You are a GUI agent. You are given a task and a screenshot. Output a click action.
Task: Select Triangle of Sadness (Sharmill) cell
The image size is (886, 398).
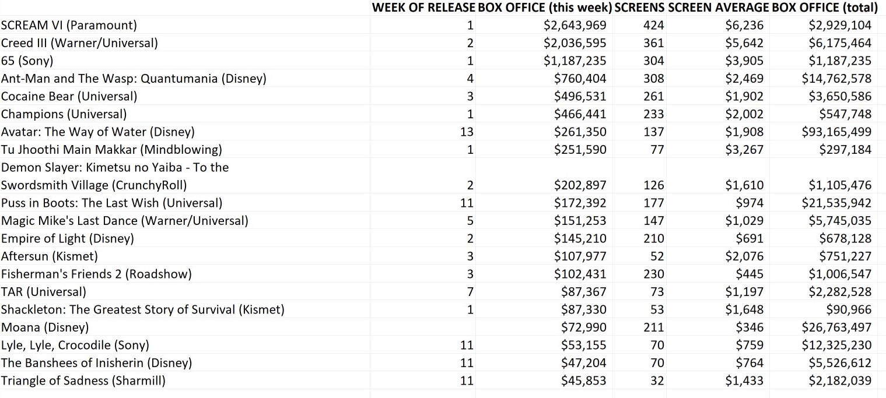[83, 381]
